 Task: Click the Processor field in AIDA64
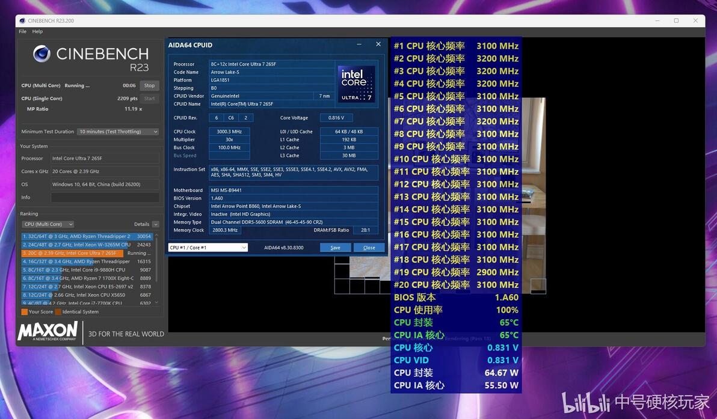272,64
